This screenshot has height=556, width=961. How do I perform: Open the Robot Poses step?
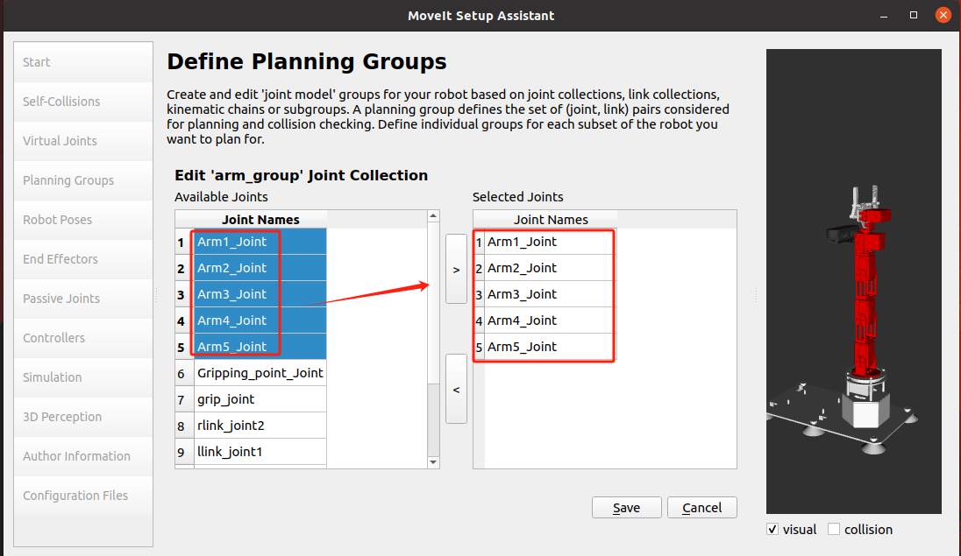(83, 220)
